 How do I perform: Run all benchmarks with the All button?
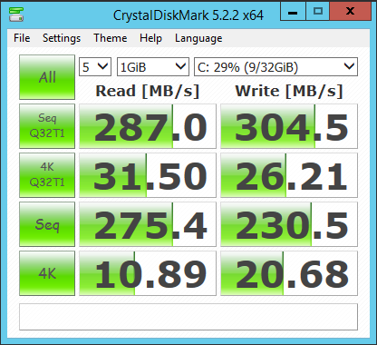click(47, 77)
